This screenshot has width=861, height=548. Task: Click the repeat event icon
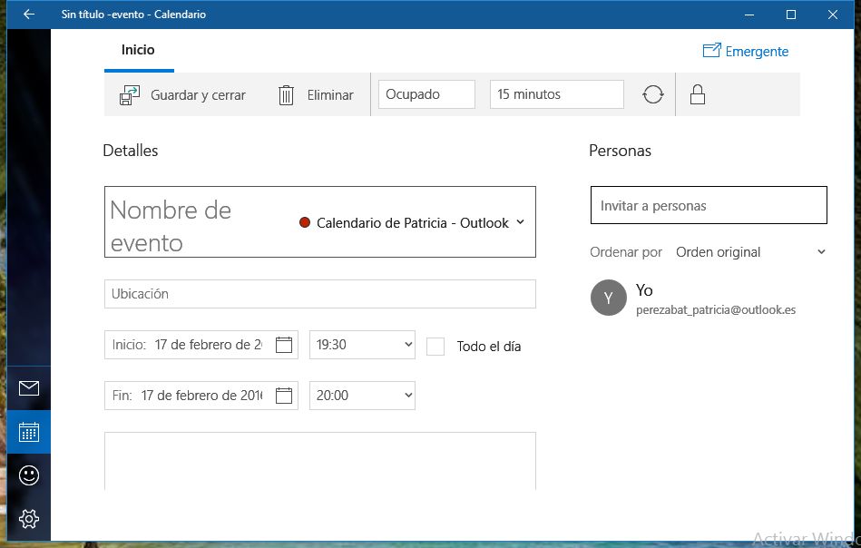pos(653,94)
